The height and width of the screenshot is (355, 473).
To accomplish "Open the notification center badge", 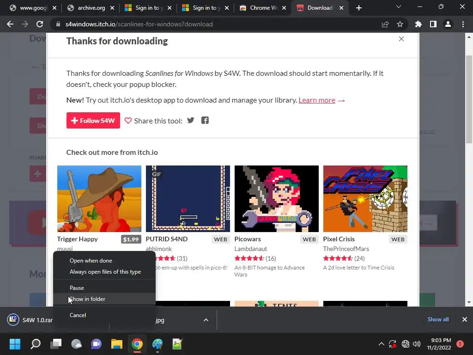I will [460, 344].
